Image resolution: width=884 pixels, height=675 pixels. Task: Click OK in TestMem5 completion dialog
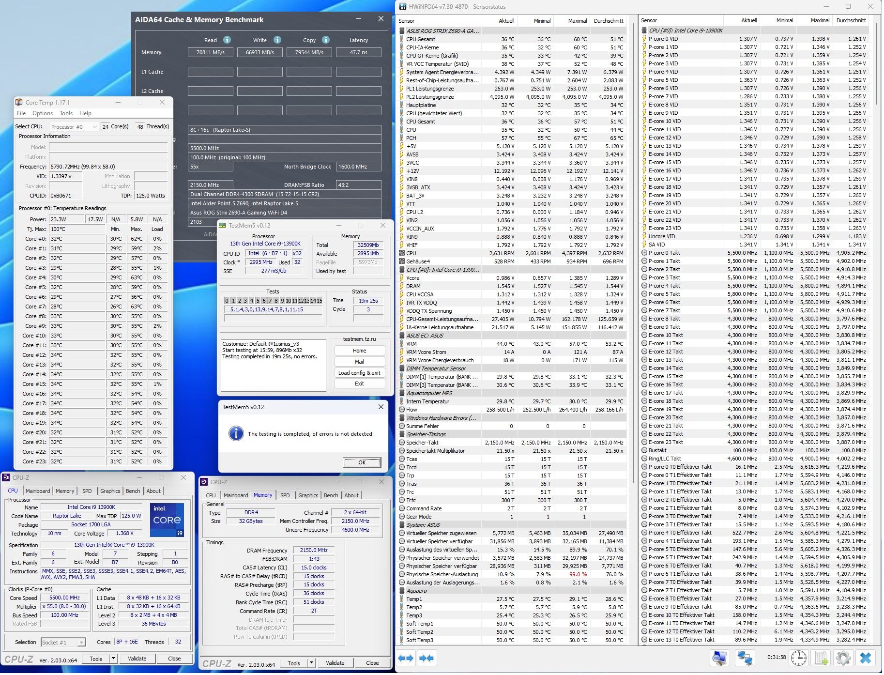coord(362,462)
